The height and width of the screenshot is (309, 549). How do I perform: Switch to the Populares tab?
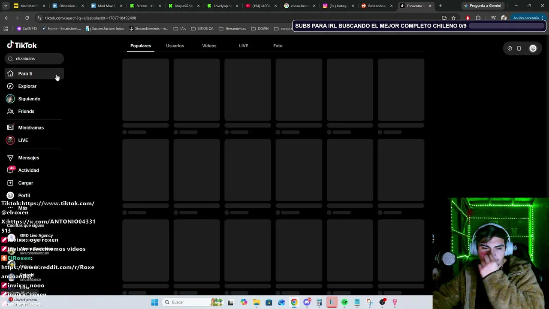tap(141, 46)
